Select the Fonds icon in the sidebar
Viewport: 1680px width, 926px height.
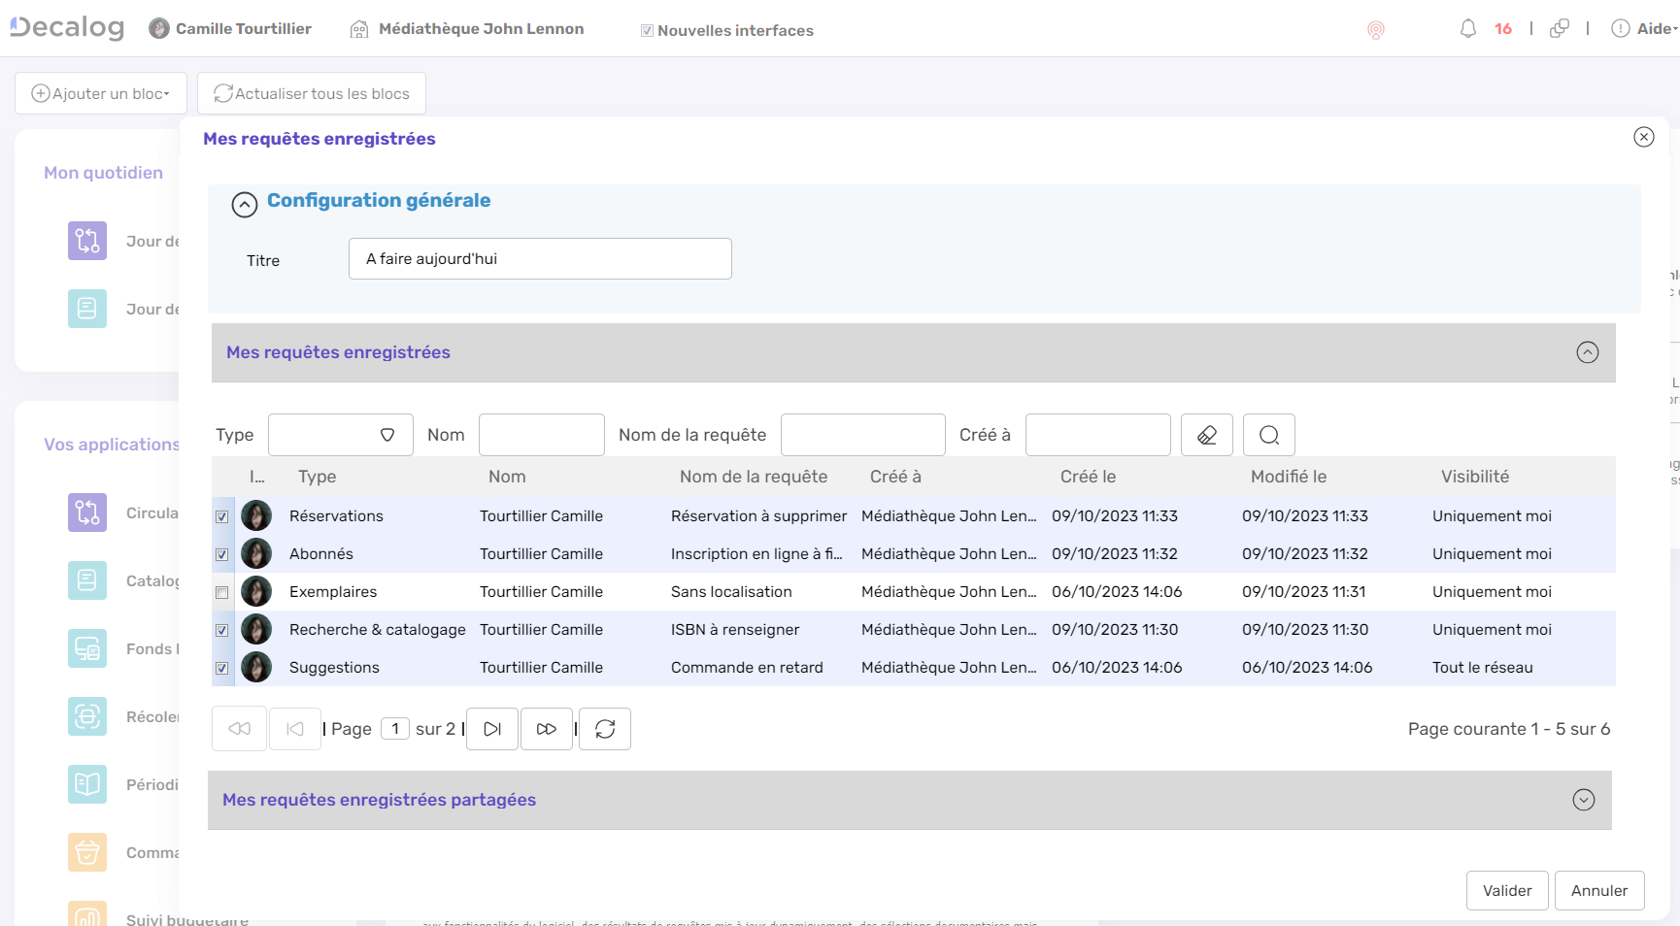(x=86, y=648)
